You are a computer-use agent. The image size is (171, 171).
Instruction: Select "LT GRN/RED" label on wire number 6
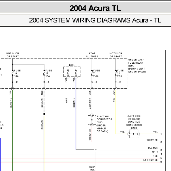click(150, 160)
